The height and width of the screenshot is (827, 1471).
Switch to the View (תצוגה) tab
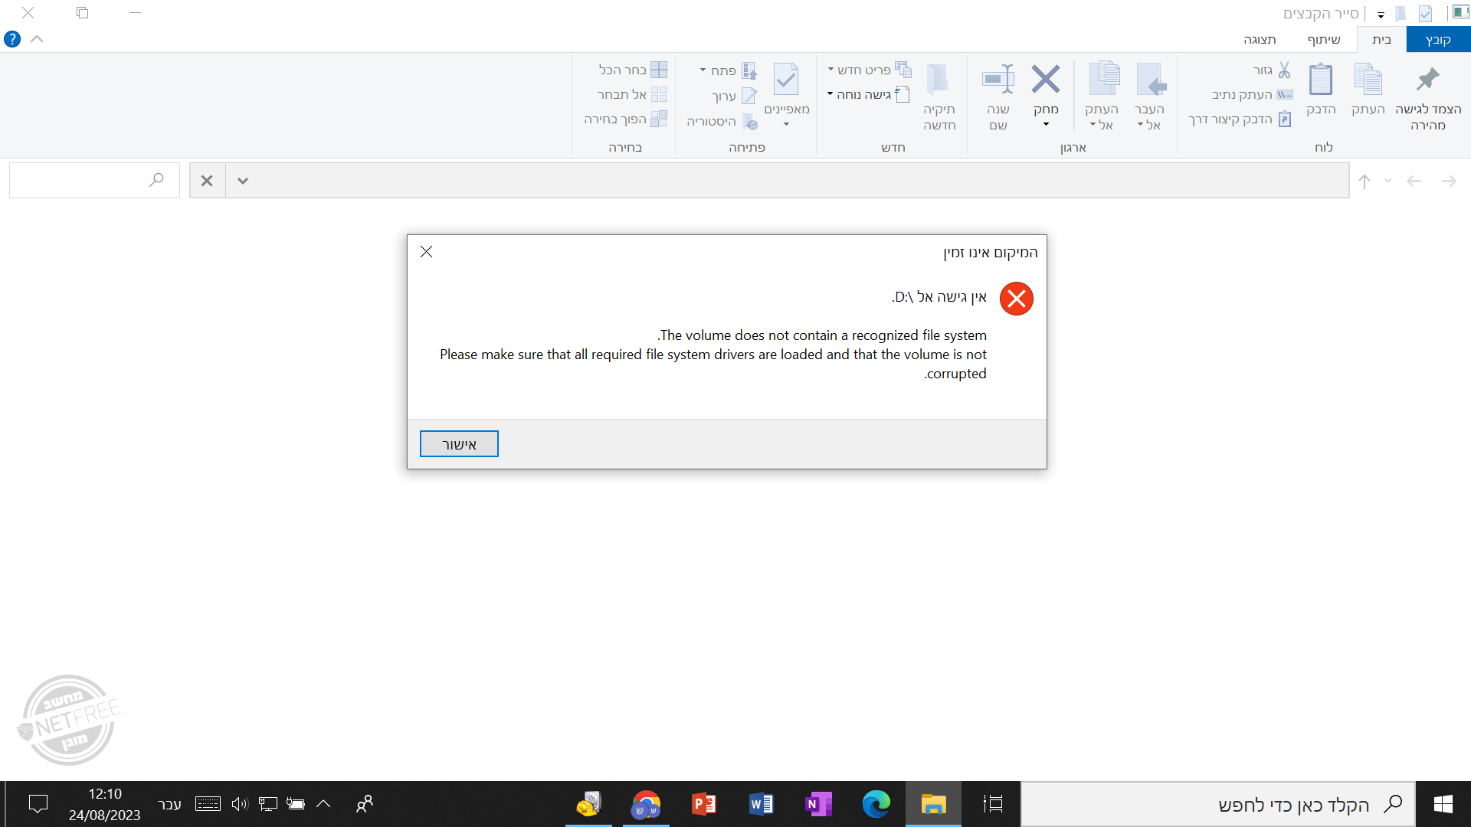coord(1259,40)
